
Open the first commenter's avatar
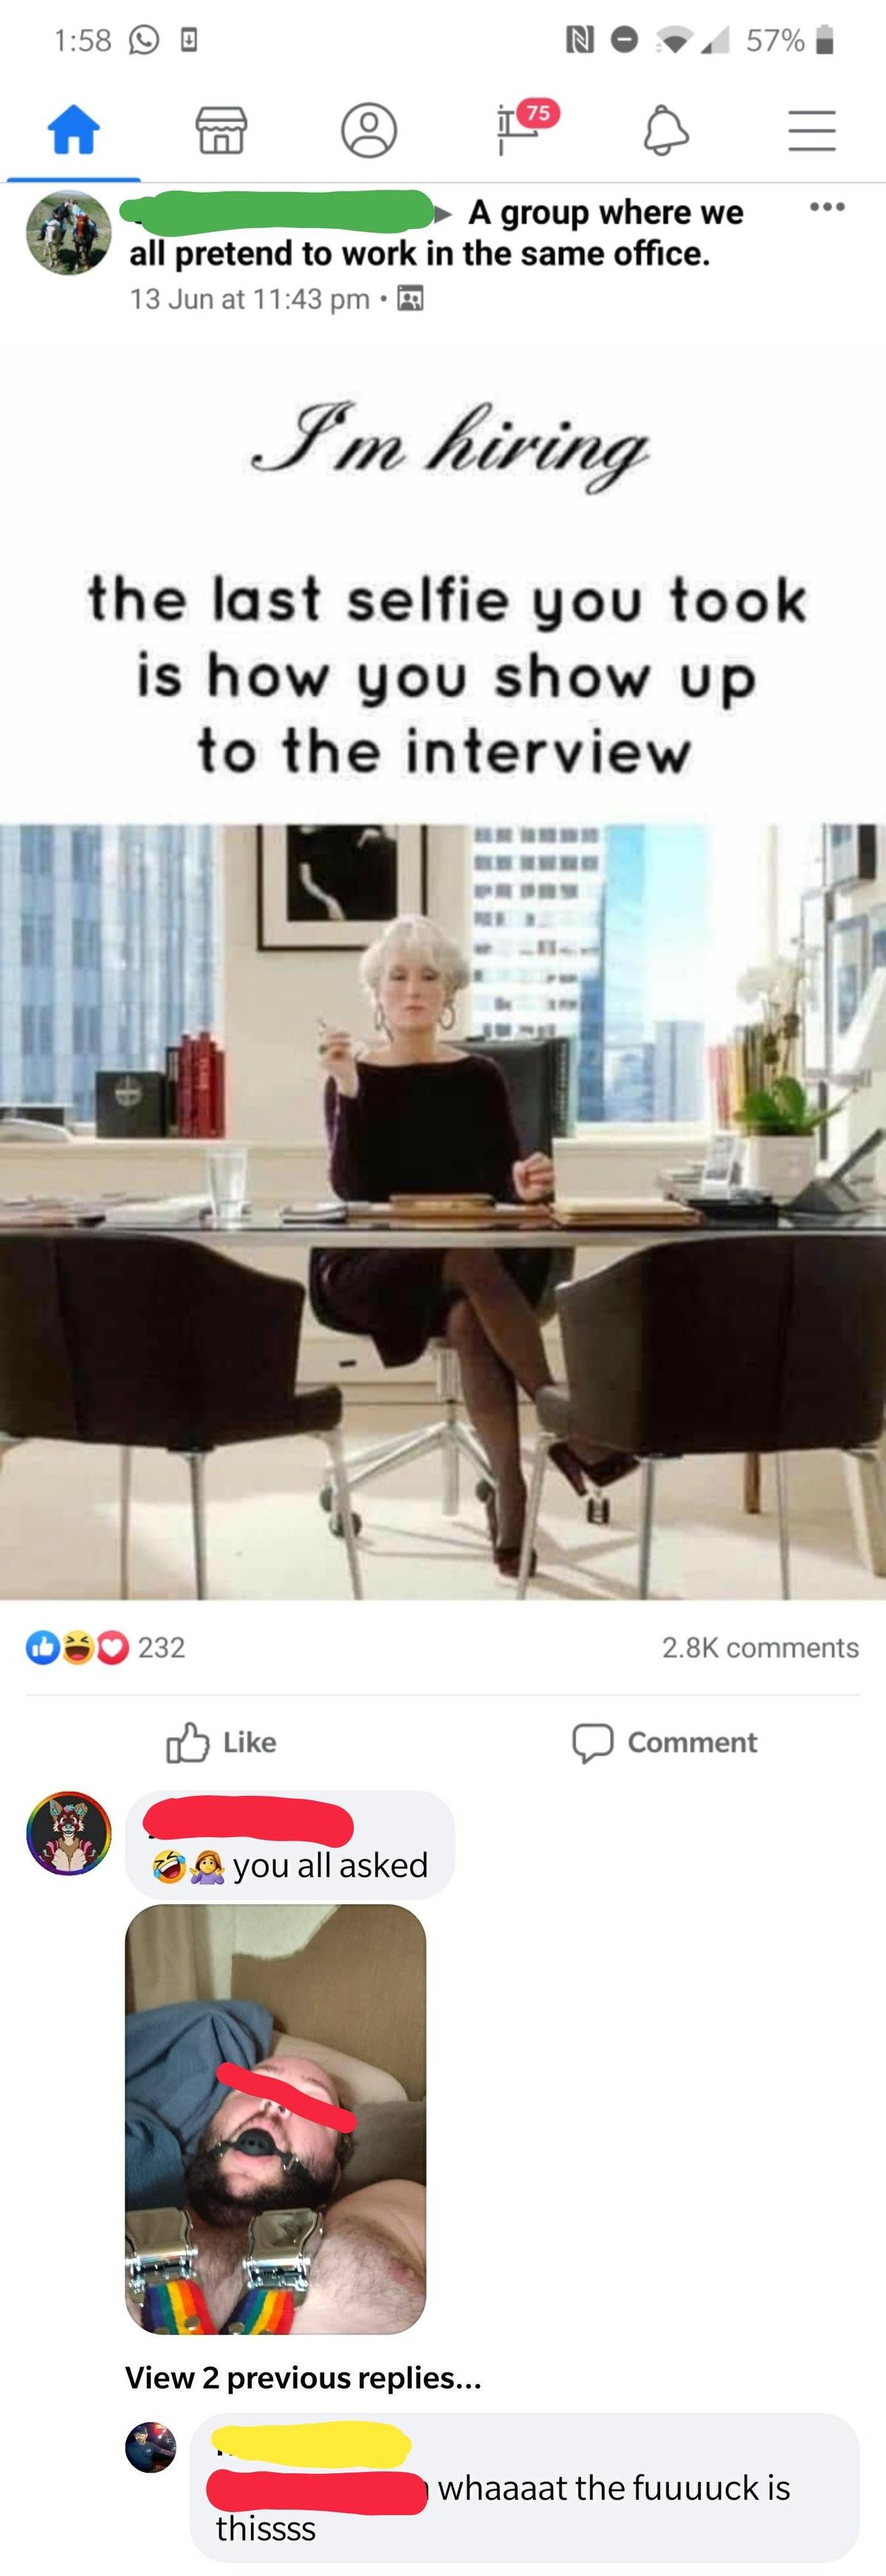69,1833
